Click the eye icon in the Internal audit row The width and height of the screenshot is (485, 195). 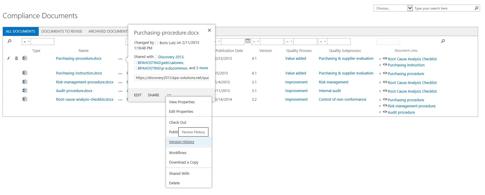click(x=385, y=91)
